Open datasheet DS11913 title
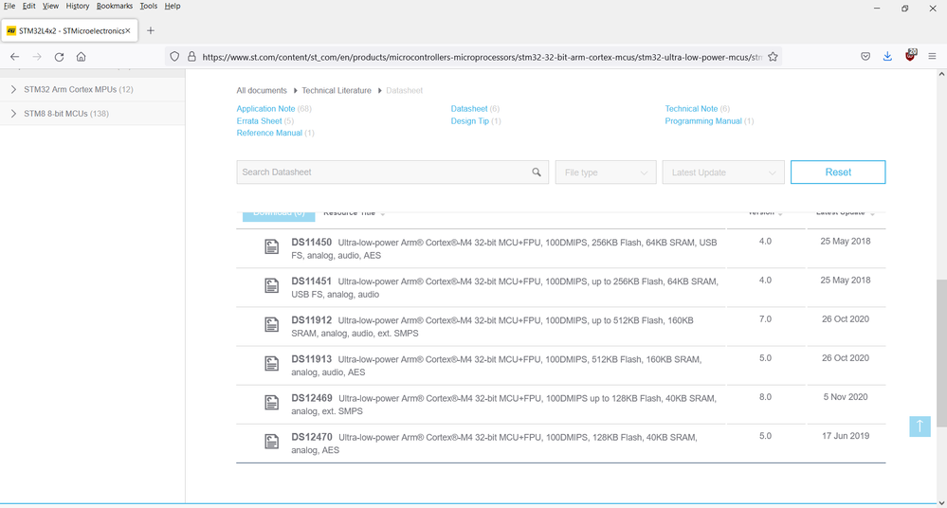The image size is (947, 508). pos(312,359)
